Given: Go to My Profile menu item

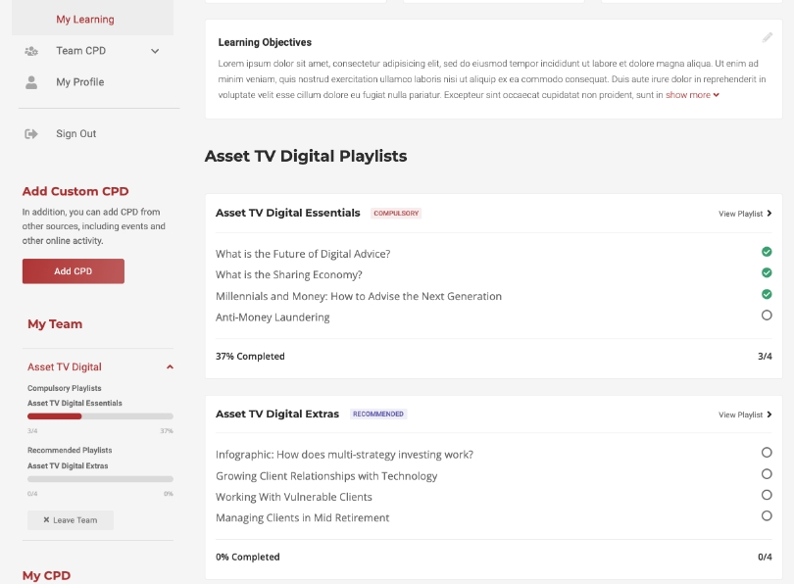Looking at the screenshot, I should [x=79, y=82].
